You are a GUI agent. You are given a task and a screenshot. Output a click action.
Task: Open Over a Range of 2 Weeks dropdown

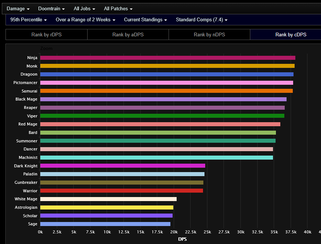[85, 20]
